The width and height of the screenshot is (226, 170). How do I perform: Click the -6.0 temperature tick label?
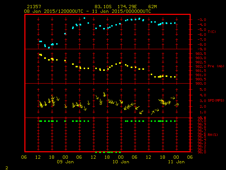pyautogui.click(x=202, y=35)
